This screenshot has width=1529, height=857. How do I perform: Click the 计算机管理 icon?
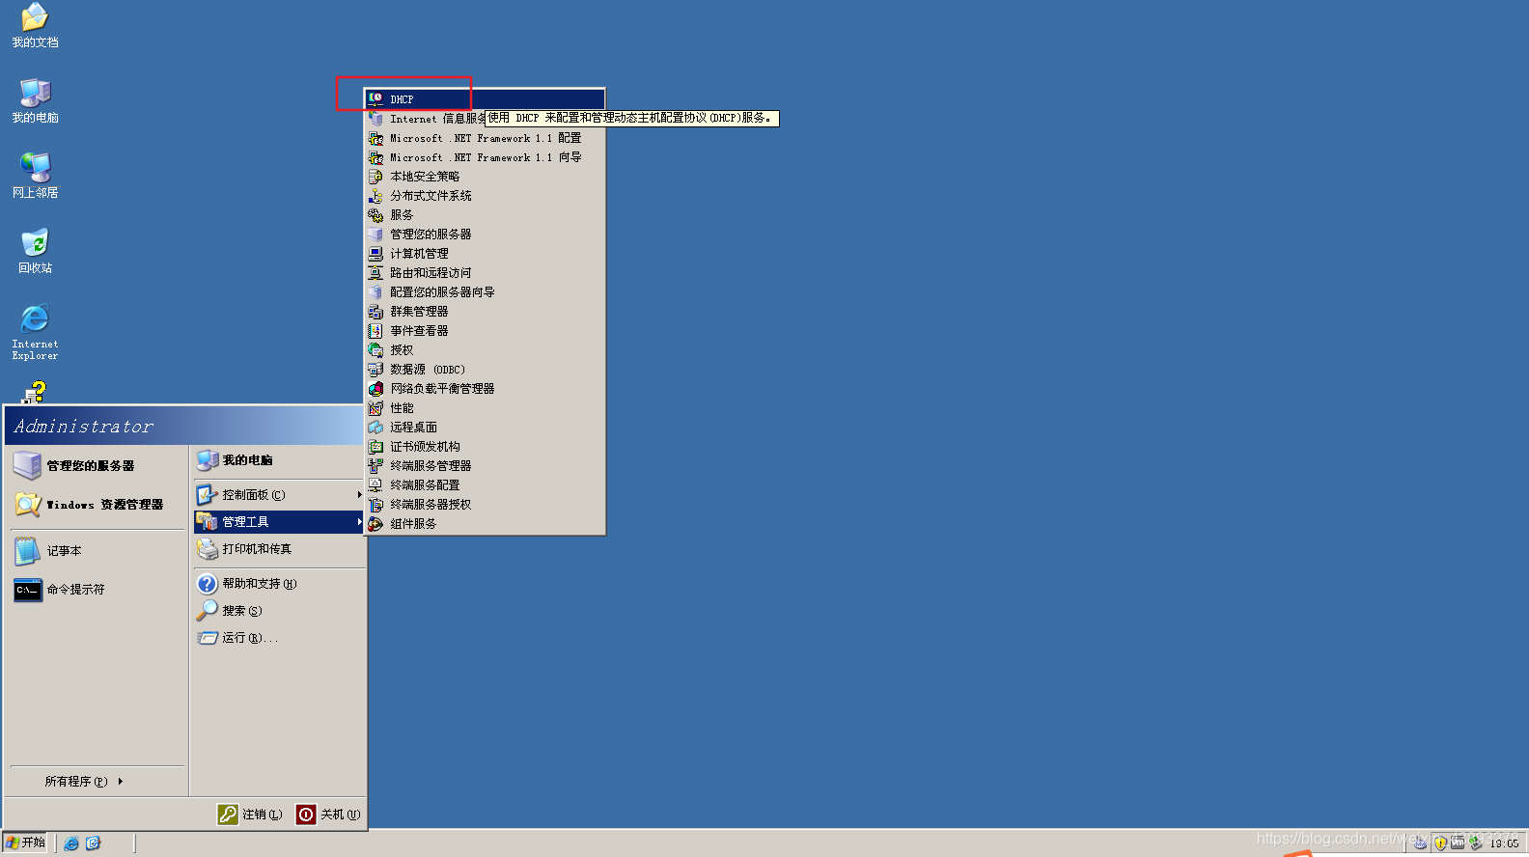375,254
